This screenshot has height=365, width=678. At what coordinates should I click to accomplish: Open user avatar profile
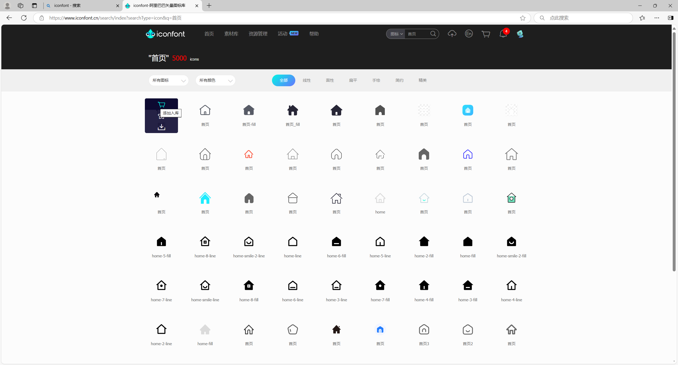(x=520, y=34)
